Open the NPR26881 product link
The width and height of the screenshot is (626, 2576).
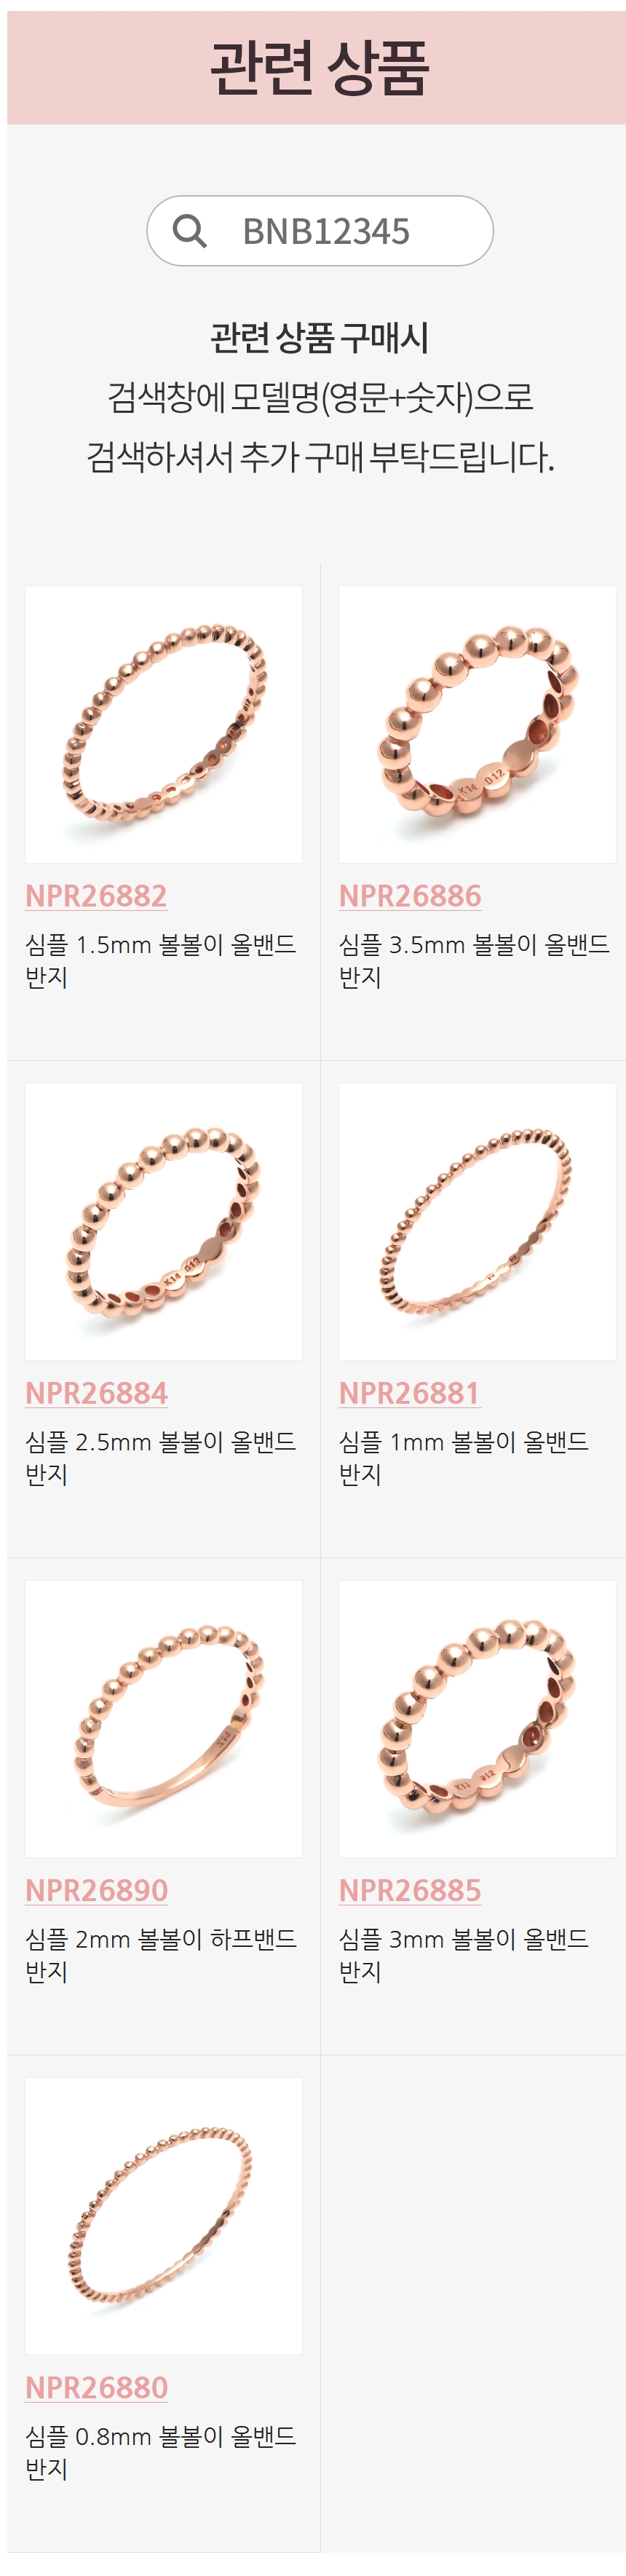[409, 1392]
